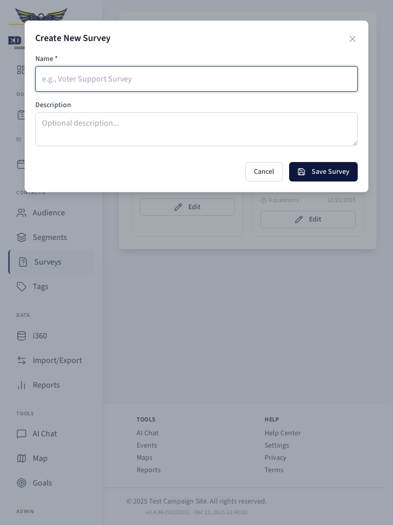Click the Surveys document icon
This screenshot has width=393, height=525.
pyautogui.click(x=23, y=262)
